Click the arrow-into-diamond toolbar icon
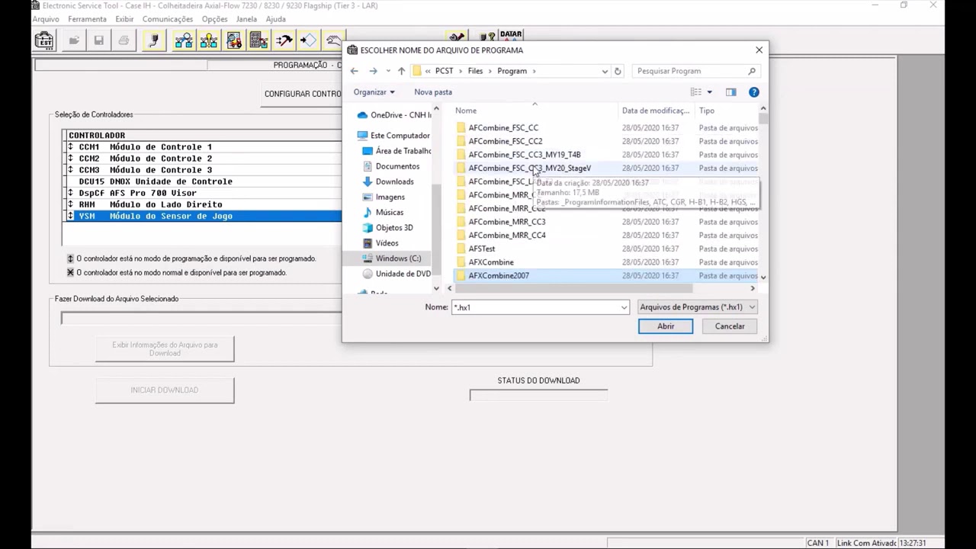Screen dimensions: 976x549 pyautogui.click(x=308, y=40)
